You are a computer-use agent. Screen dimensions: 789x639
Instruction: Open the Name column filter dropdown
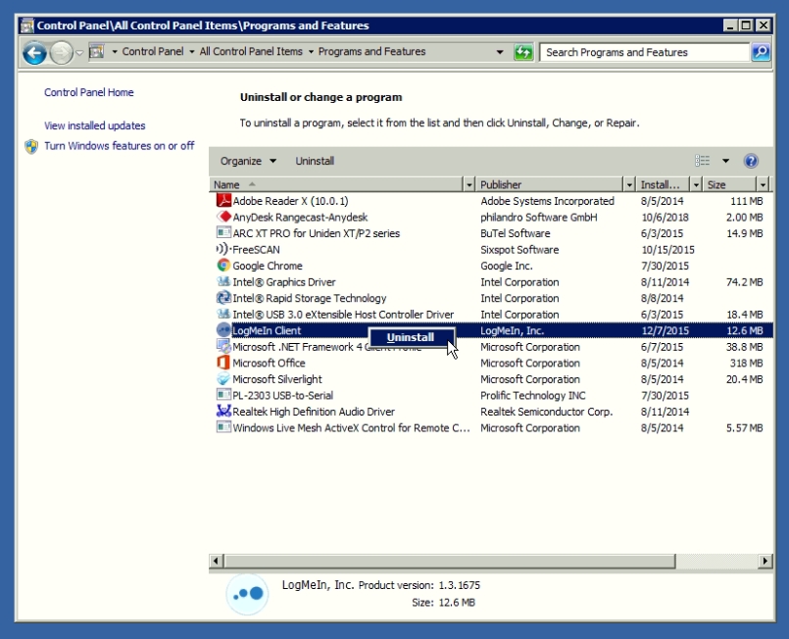pyautogui.click(x=468, y=184)
